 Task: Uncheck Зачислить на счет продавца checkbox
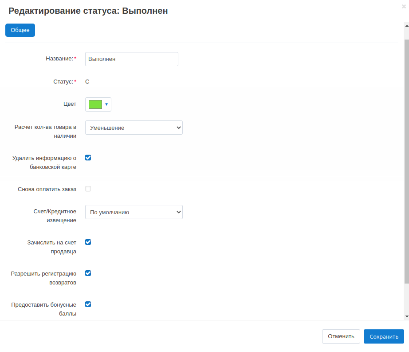(x=88, y=242)
